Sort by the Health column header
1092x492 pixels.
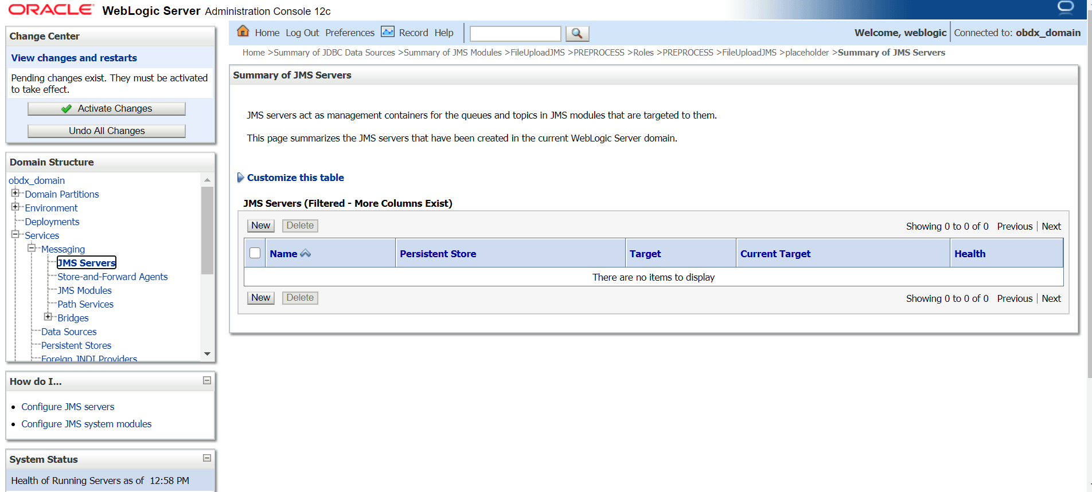[x=970, y=254]
